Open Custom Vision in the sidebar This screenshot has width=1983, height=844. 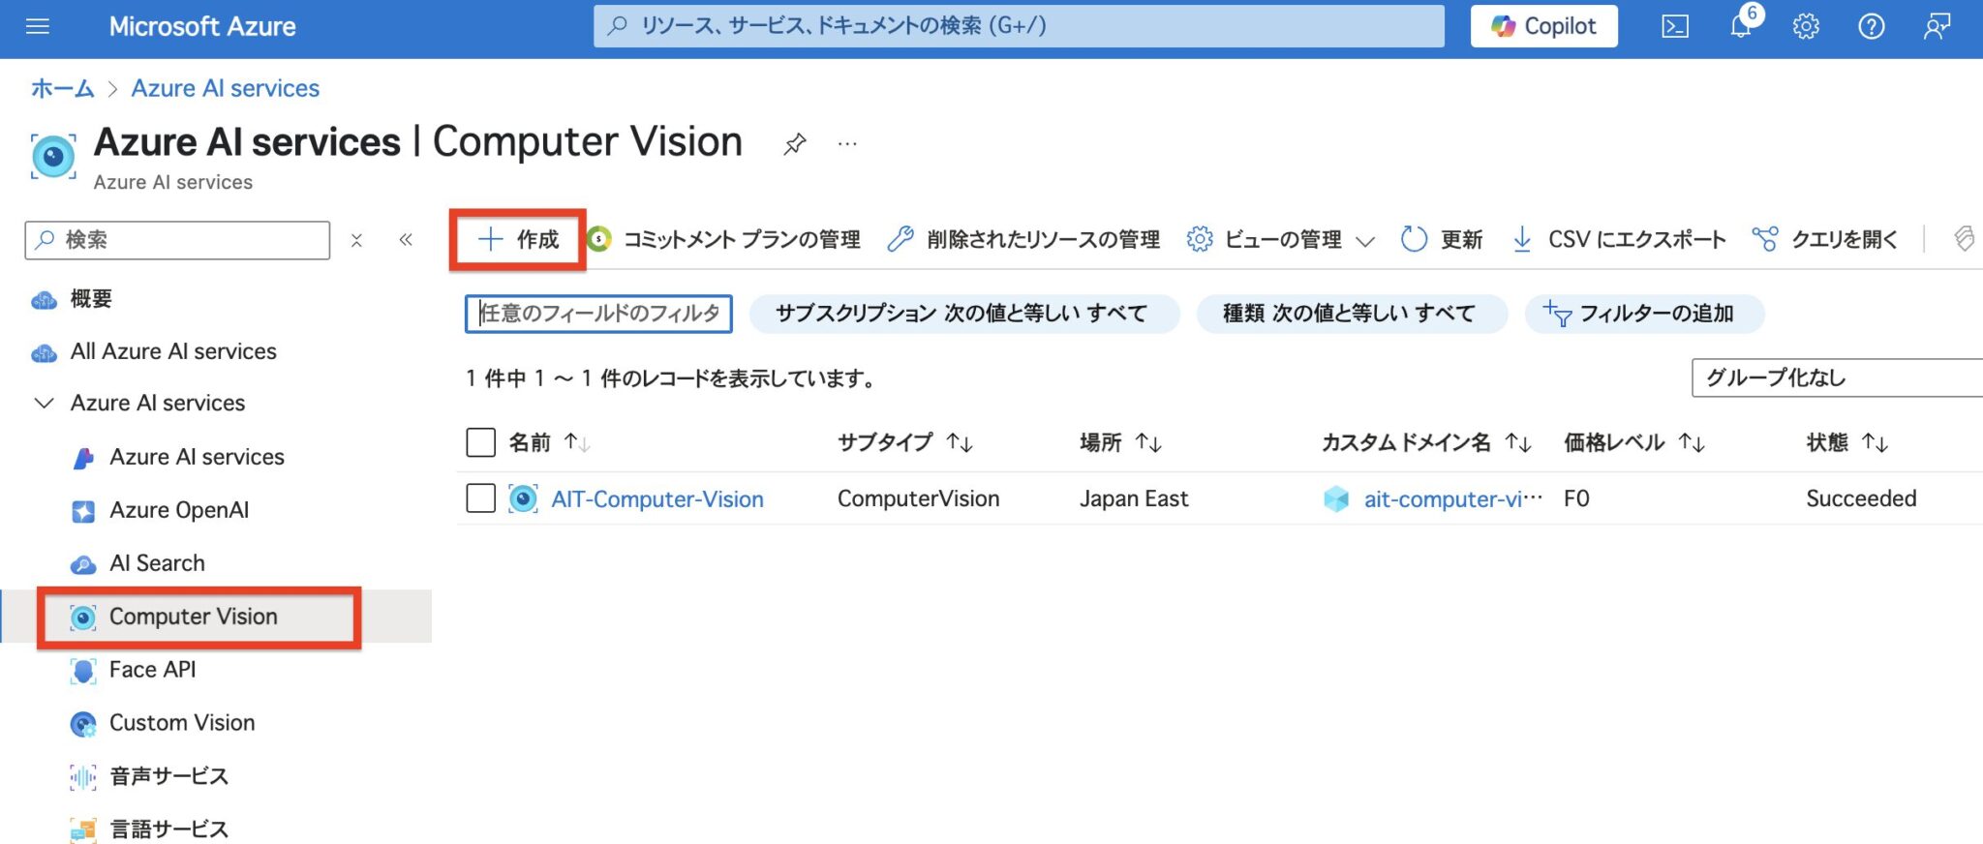tap(181, 722)
